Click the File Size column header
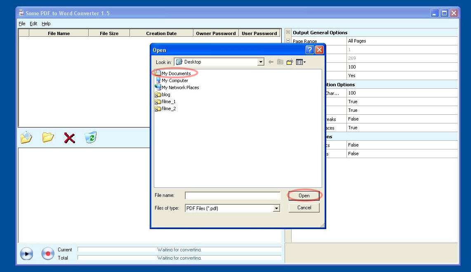471x272 pixels. point(109,33)
